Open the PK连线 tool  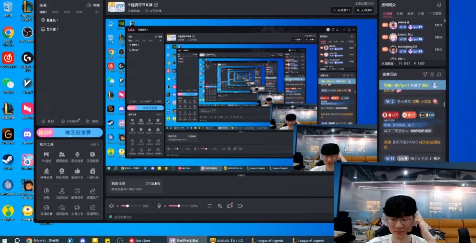[47, 155]
